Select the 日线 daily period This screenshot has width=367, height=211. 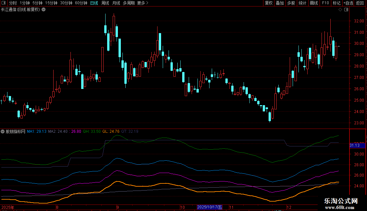pos(94,3)
